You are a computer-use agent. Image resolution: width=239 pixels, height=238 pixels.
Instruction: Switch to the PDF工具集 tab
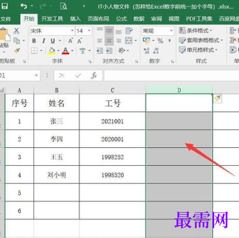pos(199,18)
